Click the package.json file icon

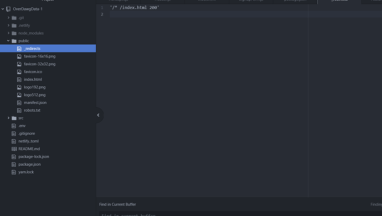[14, 164]
